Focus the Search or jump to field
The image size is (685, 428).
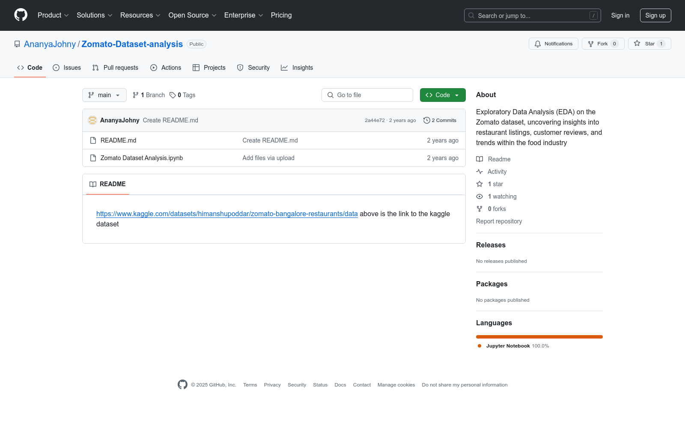[x=533, y=15]
